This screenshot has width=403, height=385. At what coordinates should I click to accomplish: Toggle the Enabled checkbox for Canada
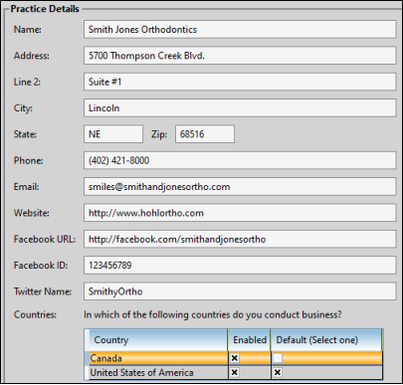235,358
